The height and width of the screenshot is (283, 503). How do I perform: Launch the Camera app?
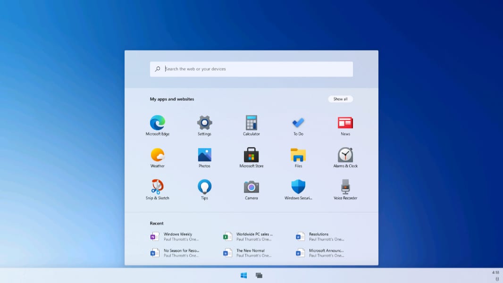(251, 187)
